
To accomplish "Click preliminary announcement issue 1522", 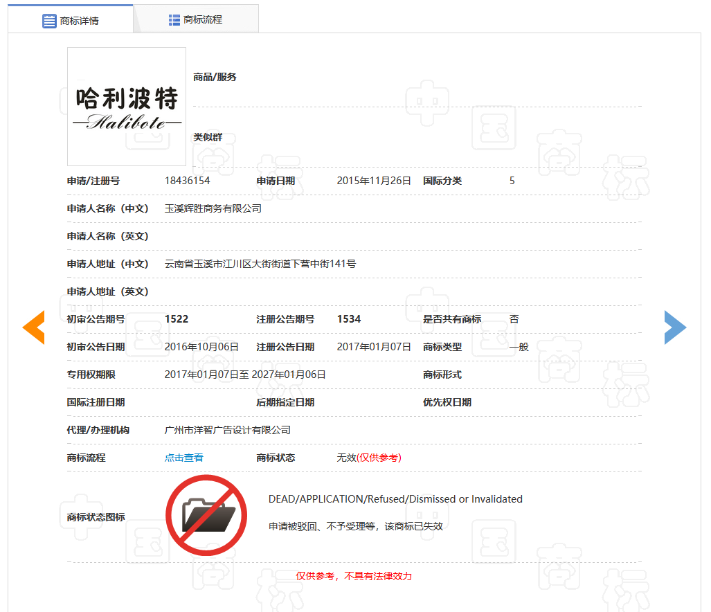I will coord(177,319).
